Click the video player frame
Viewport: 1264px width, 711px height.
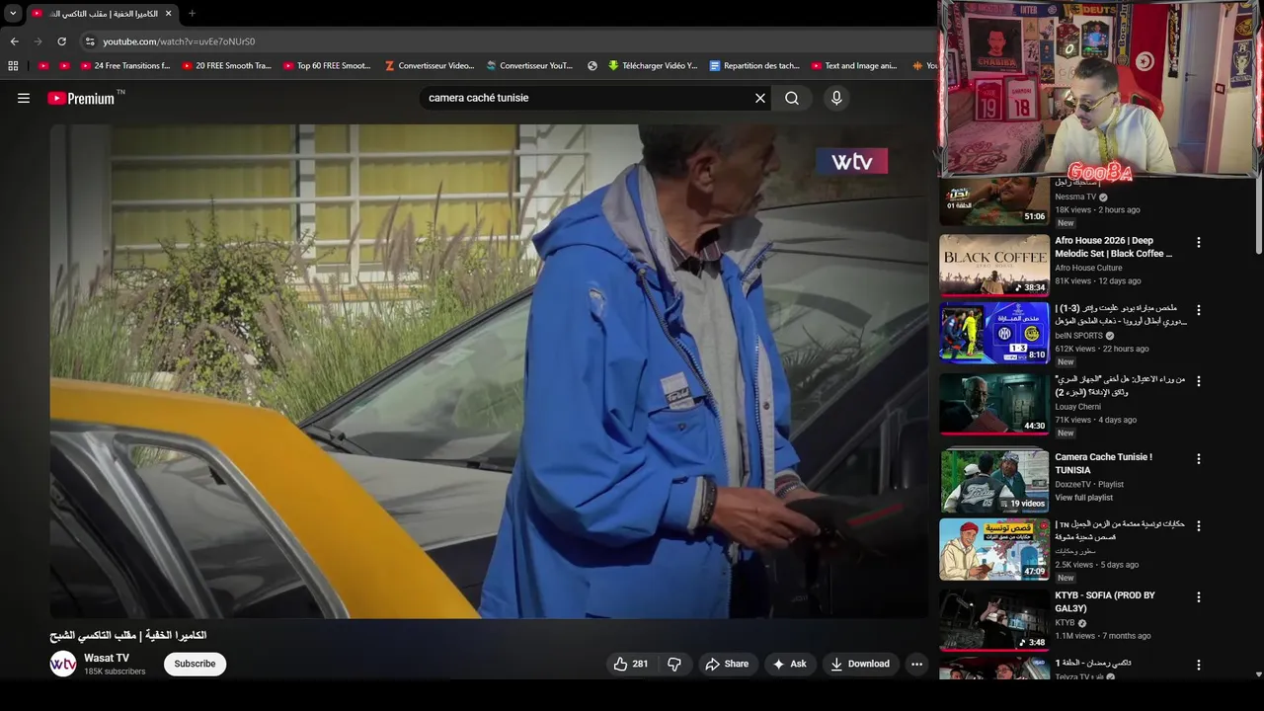pyautogui.click(x=489, y=371)
